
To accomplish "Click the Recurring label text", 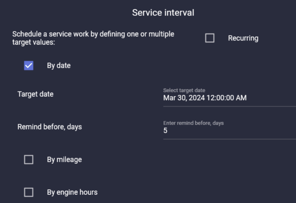I will click(x=243, y=38).
